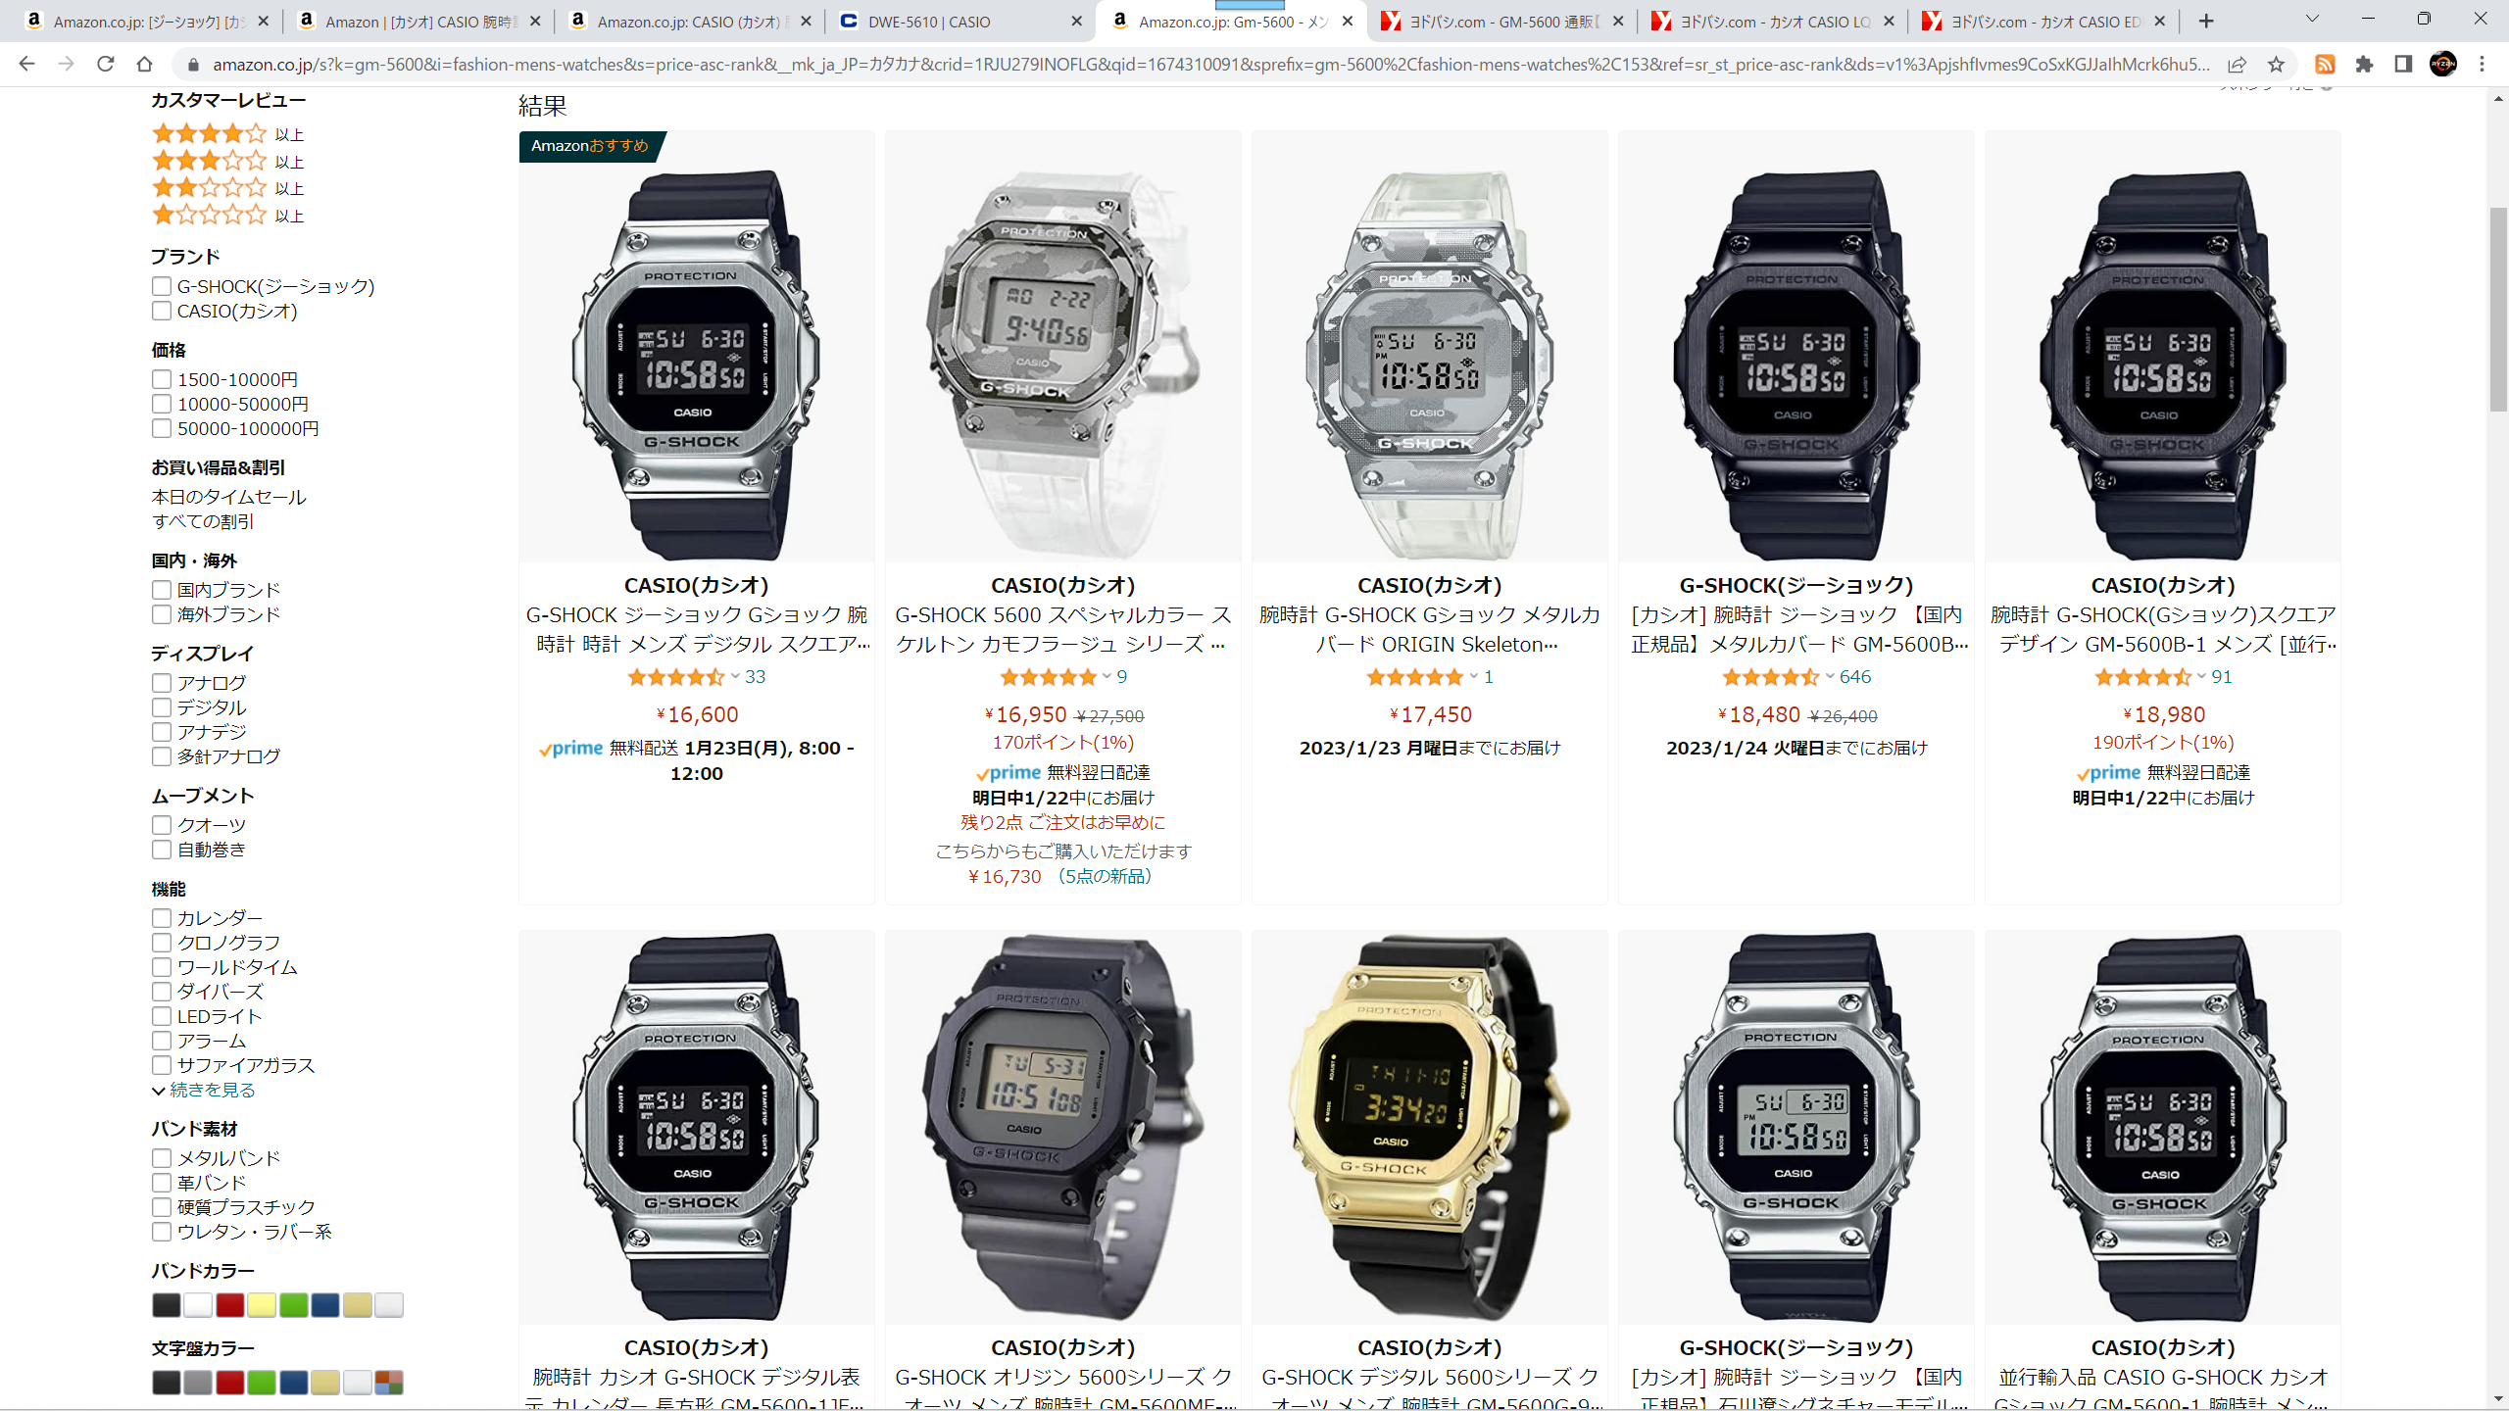Open the RSS feed extension icon
This screenshot has width=2509, height=1411.
tap(2325, 64)
